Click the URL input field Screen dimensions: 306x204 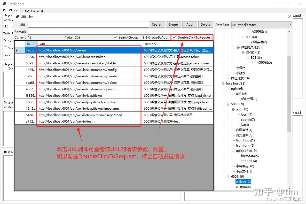tap(88, 24)
